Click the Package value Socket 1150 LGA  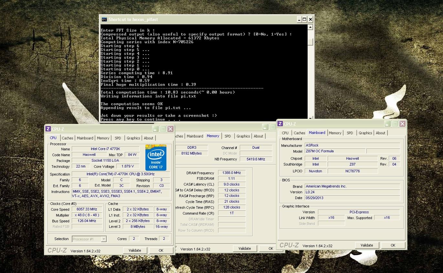coord(105,161)
